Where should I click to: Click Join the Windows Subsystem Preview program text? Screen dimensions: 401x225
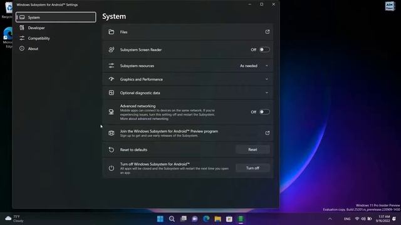(169, 131)
